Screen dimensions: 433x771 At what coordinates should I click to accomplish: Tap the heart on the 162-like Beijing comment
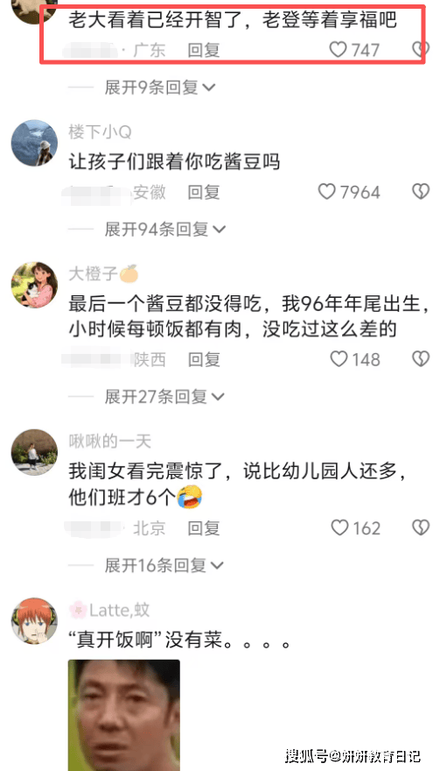coord(339,527)
